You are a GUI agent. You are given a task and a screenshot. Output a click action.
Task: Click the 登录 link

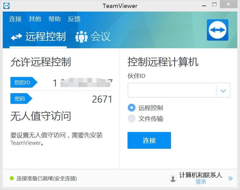(201, 182)
